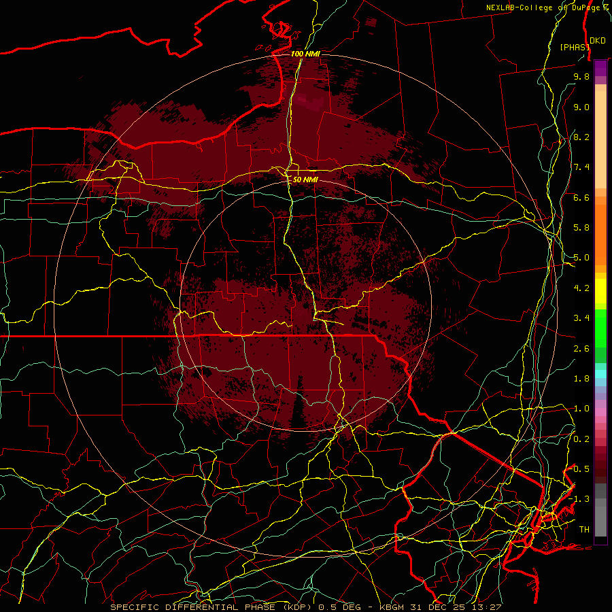The image size is (612, 612).
Task: Click the 5.8 scale label
Action: coord(581,228)
